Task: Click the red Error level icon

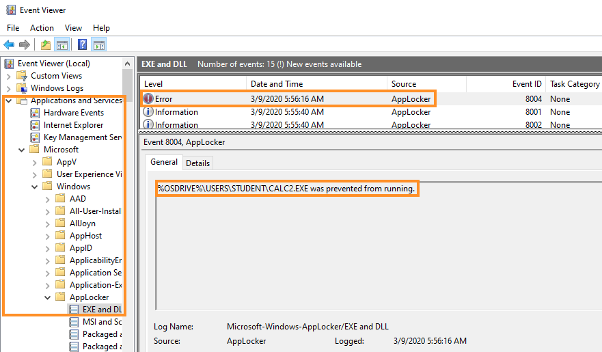Action: pos(148,98)
